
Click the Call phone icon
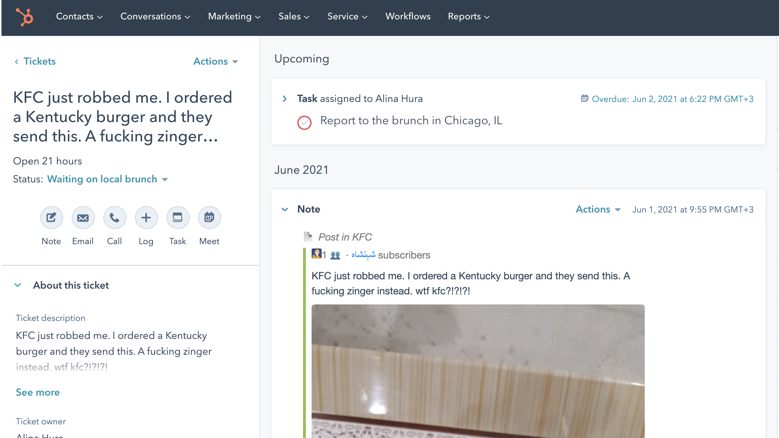pos(115,218)
